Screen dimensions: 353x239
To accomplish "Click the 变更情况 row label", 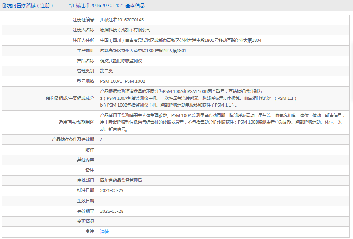I will click(x=85, y=221).
